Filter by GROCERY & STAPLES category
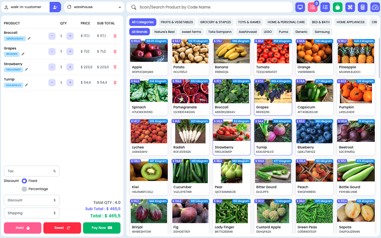Screen dimensions: 381x238 click(215, 22)
